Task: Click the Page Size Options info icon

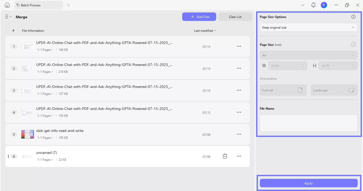Action: tap(353, 16)
